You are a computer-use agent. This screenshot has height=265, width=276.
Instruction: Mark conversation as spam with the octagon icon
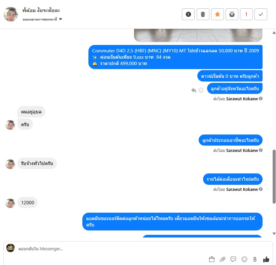(x=188, y=14)
